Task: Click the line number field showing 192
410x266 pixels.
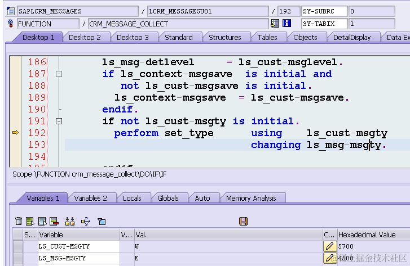Action: [x=289, y=11]
